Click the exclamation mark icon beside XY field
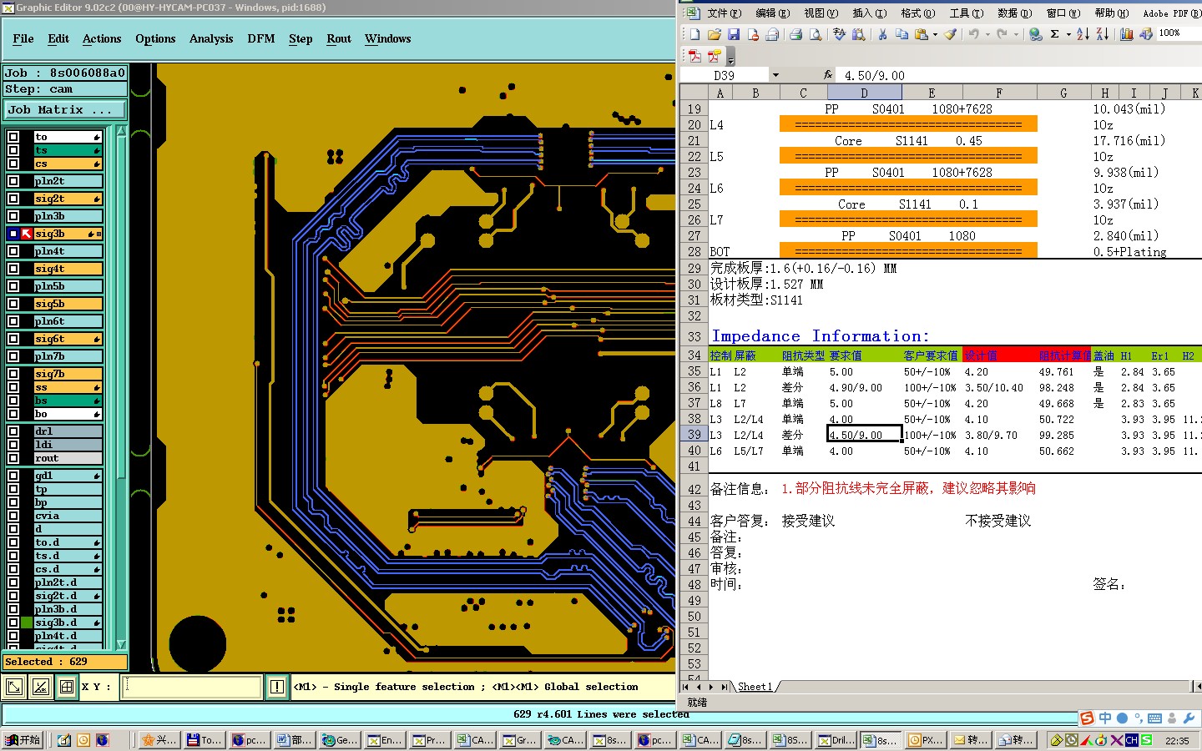The image size is (1202, 751). [x=277, y=687]
